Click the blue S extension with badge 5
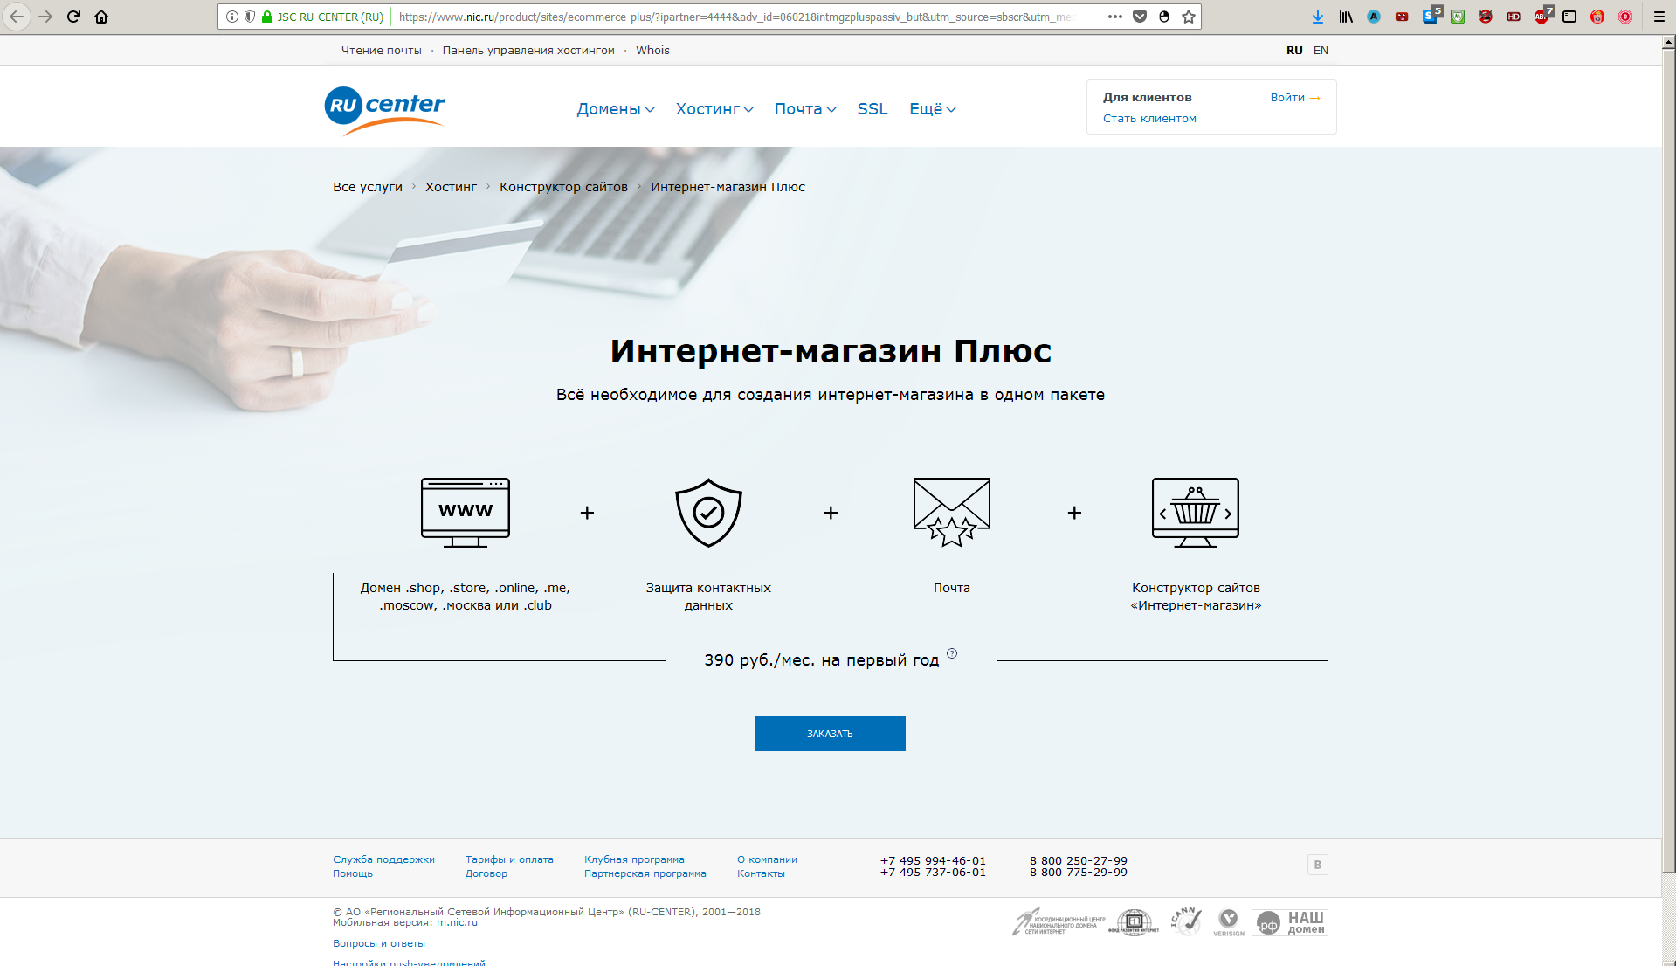Viewport: 1676px width, 966px height. pyautogui.click(x=1431, y=16)
